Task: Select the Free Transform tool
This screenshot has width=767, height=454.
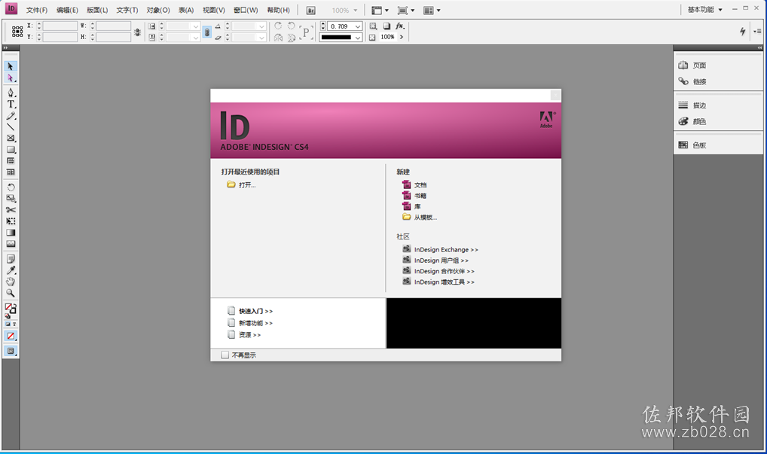Action: 11,221
